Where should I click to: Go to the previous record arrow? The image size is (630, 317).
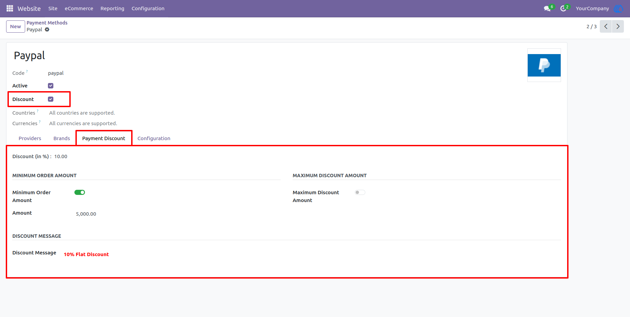coord(606,27)
